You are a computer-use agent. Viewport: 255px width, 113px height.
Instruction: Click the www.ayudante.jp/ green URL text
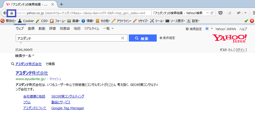pos(31,79)
